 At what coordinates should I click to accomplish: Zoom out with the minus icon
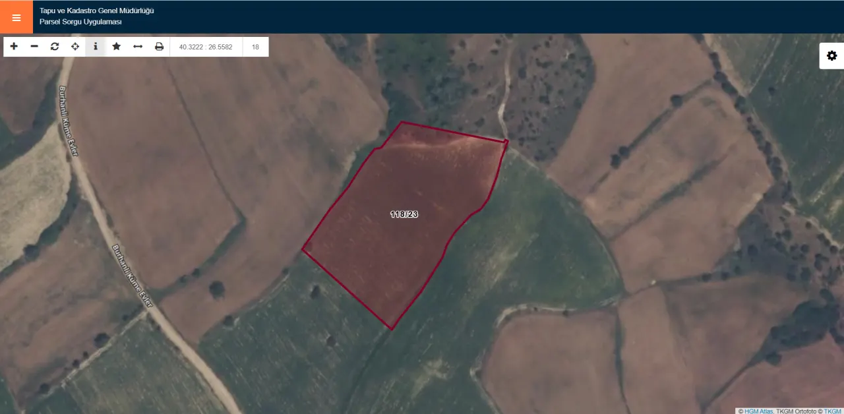click(x=34, y=47)
